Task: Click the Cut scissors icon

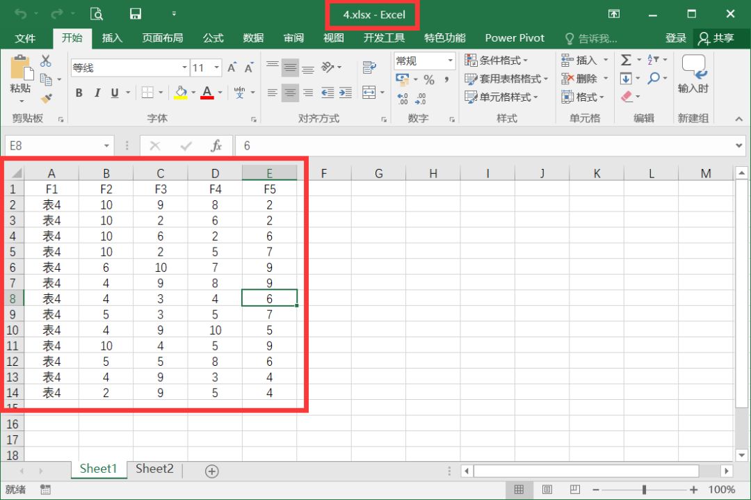Action: tap(45, 61)
